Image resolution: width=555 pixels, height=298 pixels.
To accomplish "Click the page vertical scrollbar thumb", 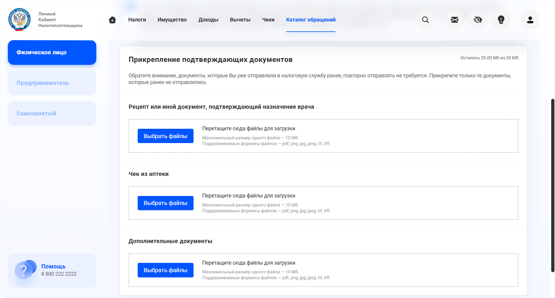I will [553, 185].
